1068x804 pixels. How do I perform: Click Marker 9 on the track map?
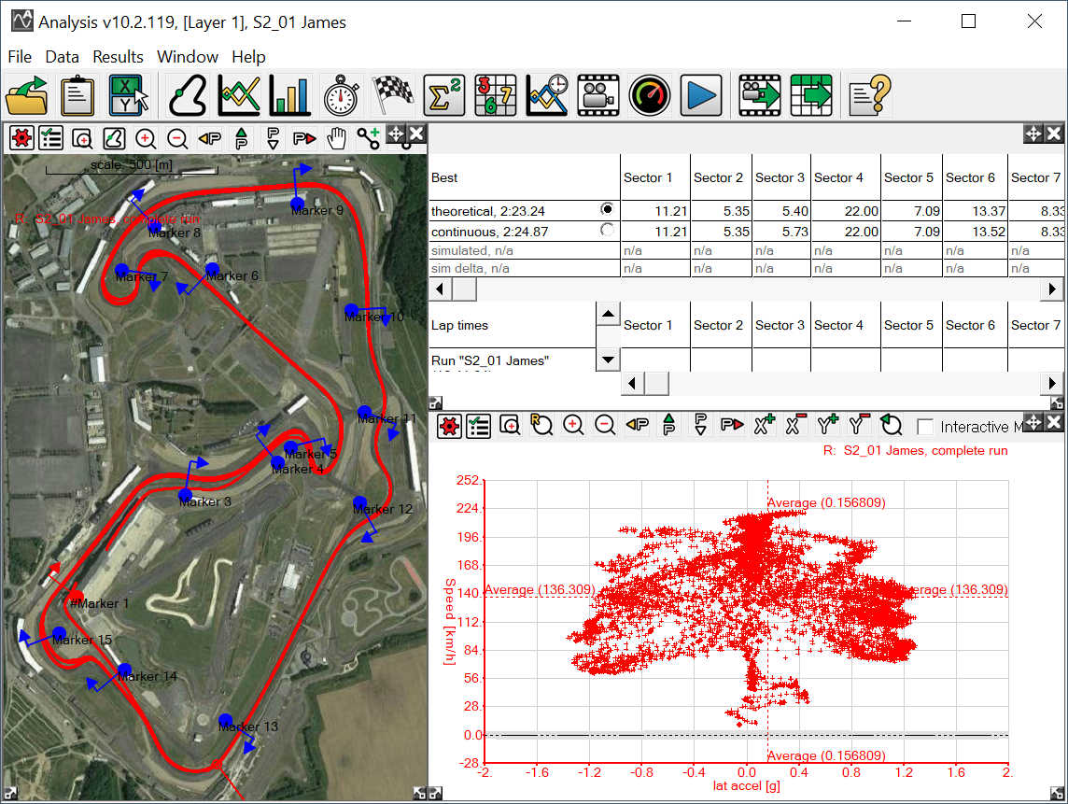coord(297,203)
